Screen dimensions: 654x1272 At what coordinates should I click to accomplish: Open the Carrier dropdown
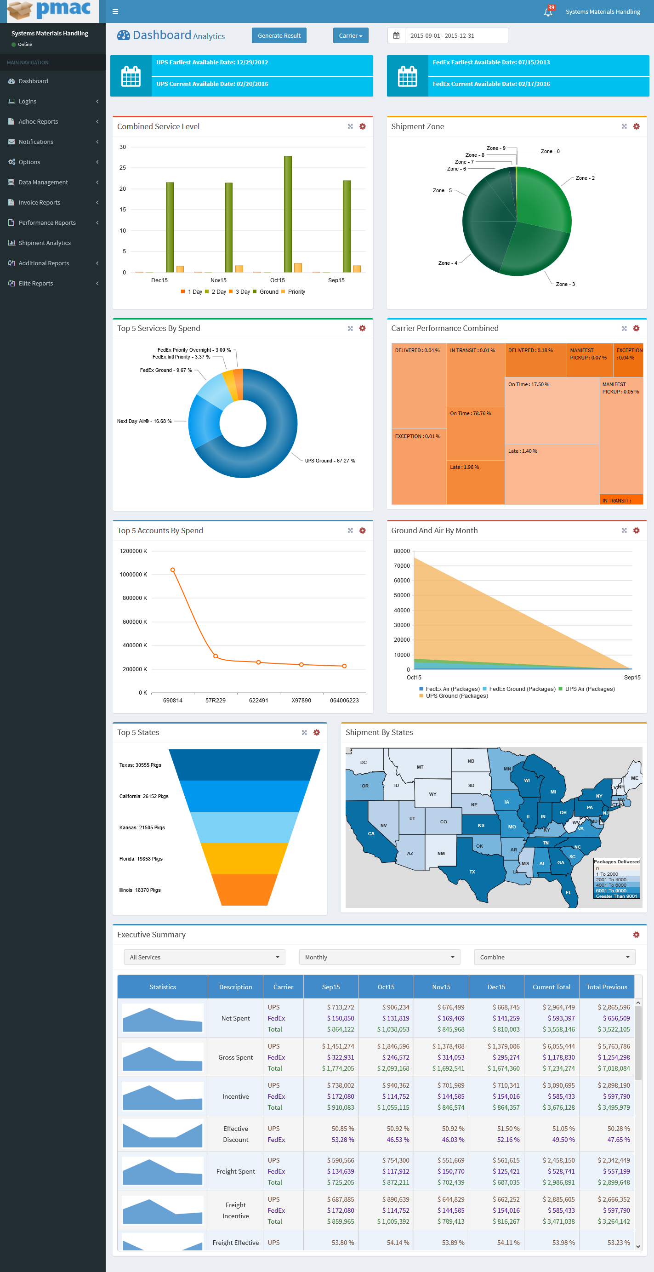click(351, 35)
